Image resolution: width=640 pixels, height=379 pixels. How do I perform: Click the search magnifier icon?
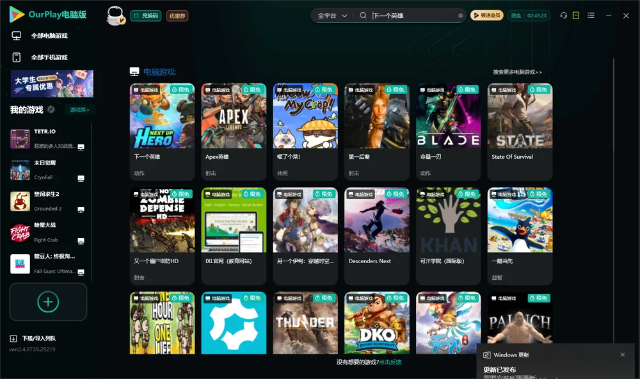pyautogui.click(x=363, y=15)
